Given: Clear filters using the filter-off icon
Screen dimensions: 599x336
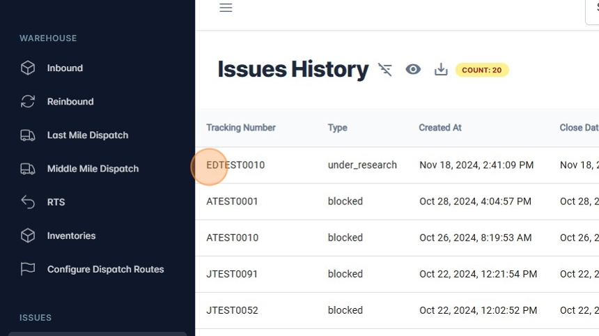Looking at the screenshot, I should point(385,70).
